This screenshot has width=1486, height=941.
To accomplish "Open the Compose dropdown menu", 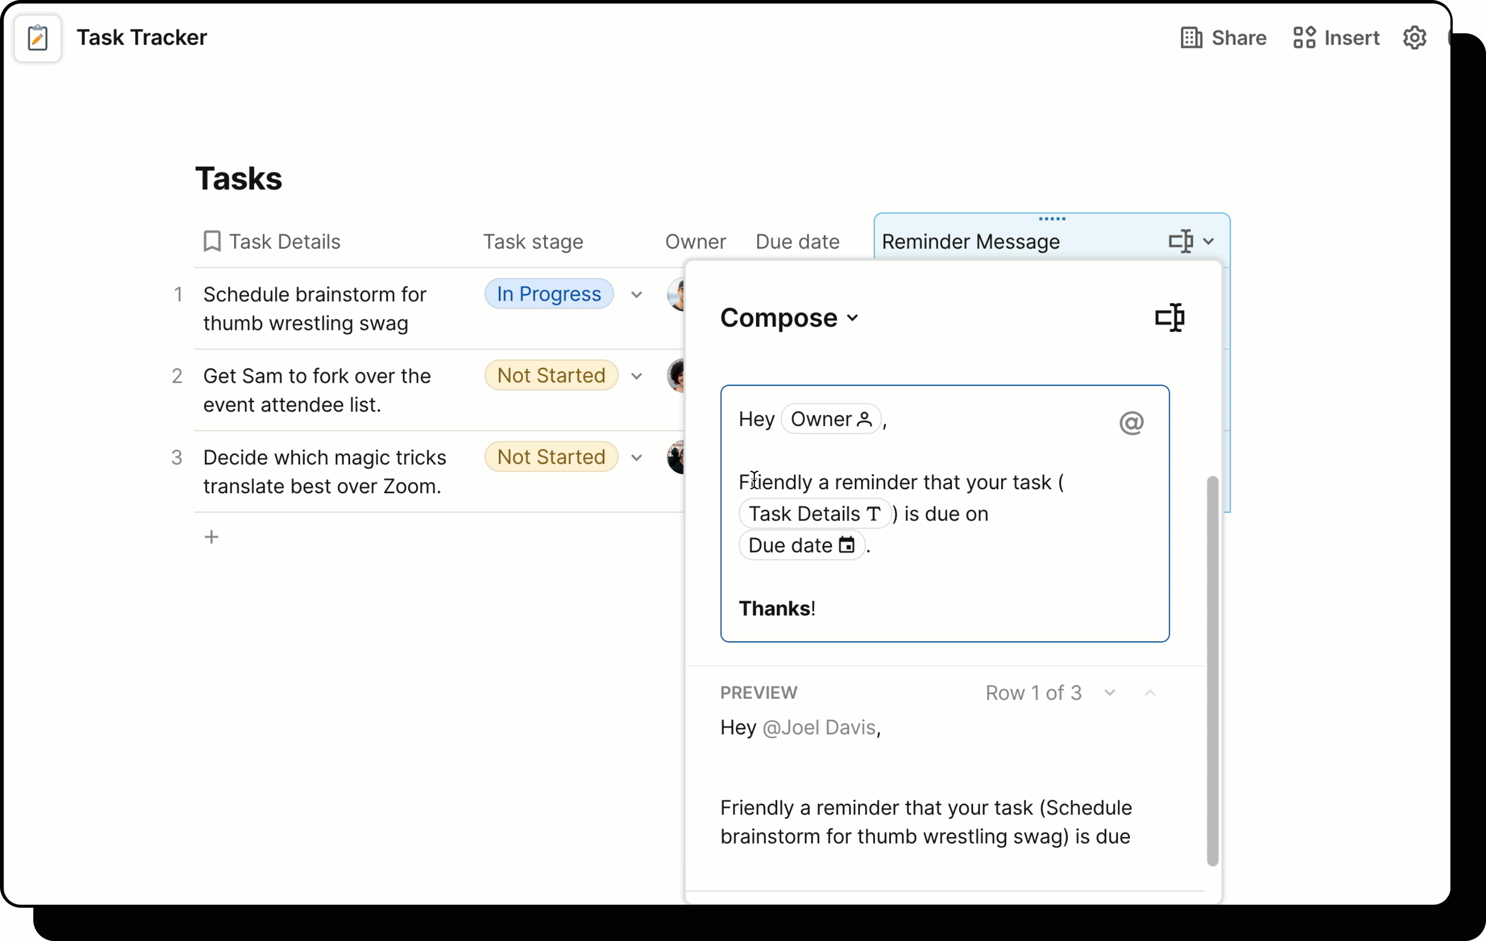I will 789,318.
